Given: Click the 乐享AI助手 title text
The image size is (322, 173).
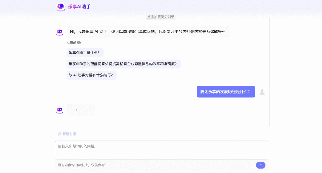Looking at the screenshot, I should point(79,7).
